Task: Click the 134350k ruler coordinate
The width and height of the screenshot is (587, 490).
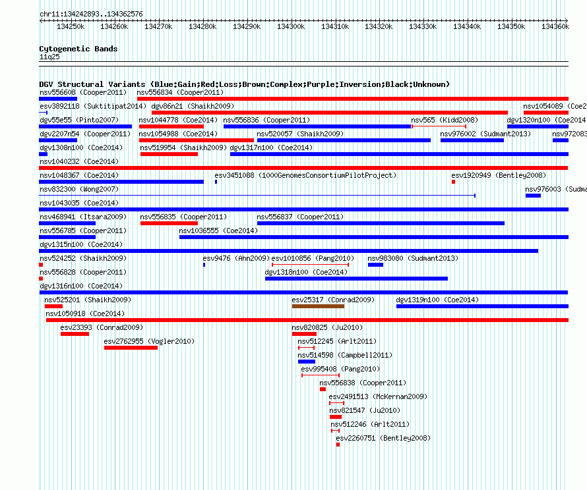Action: click(511, 26)
